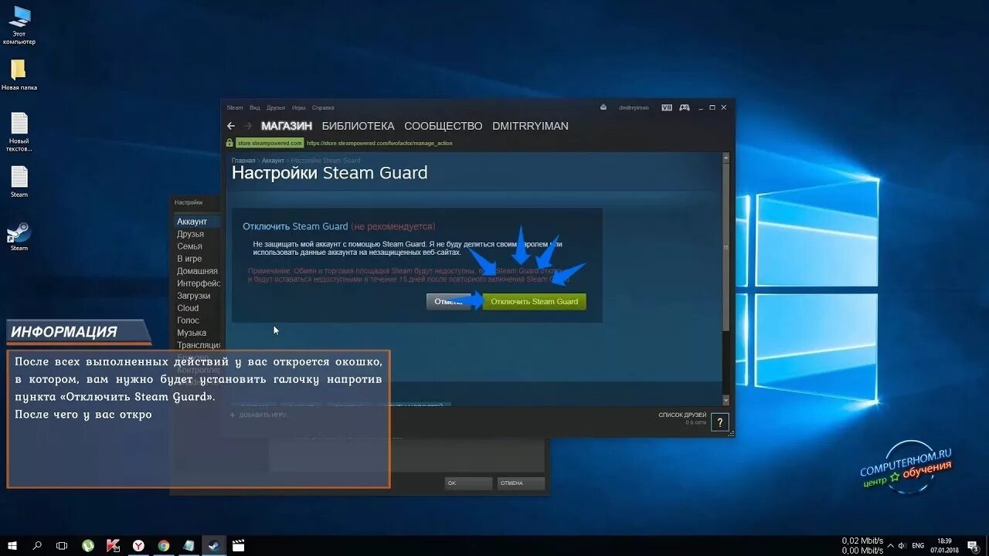The height and width of the screenshot is (556, 989).
Task: Open Task View on the taskbar
Action: point(62,545)
